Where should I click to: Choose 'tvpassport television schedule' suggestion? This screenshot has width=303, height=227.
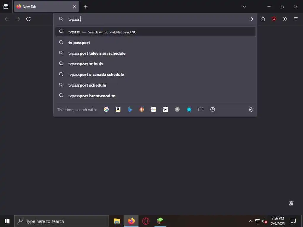155,53
